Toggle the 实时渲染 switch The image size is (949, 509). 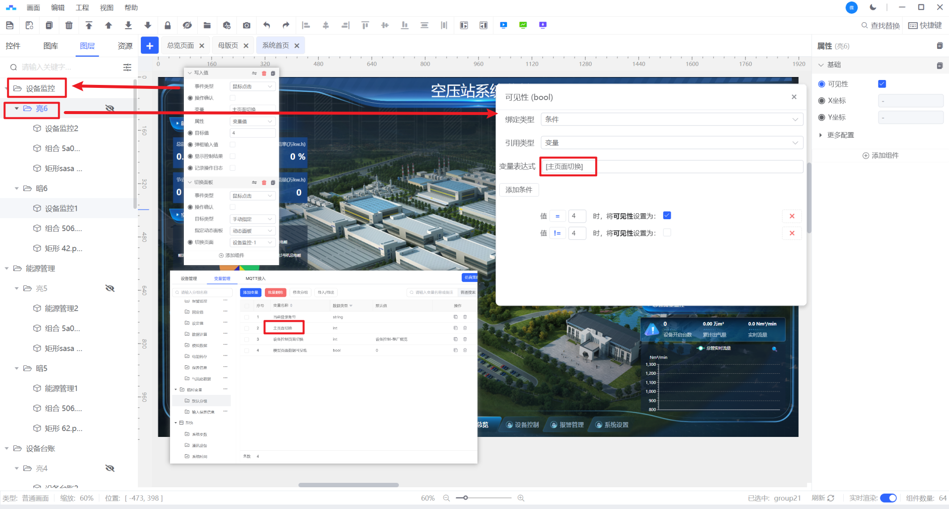point(888,498)
